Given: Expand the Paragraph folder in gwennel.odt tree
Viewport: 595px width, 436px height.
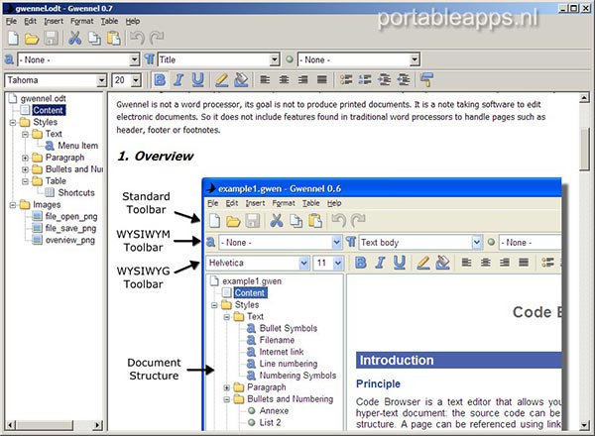Looking at the screenshot, I should tap(25, 158).
